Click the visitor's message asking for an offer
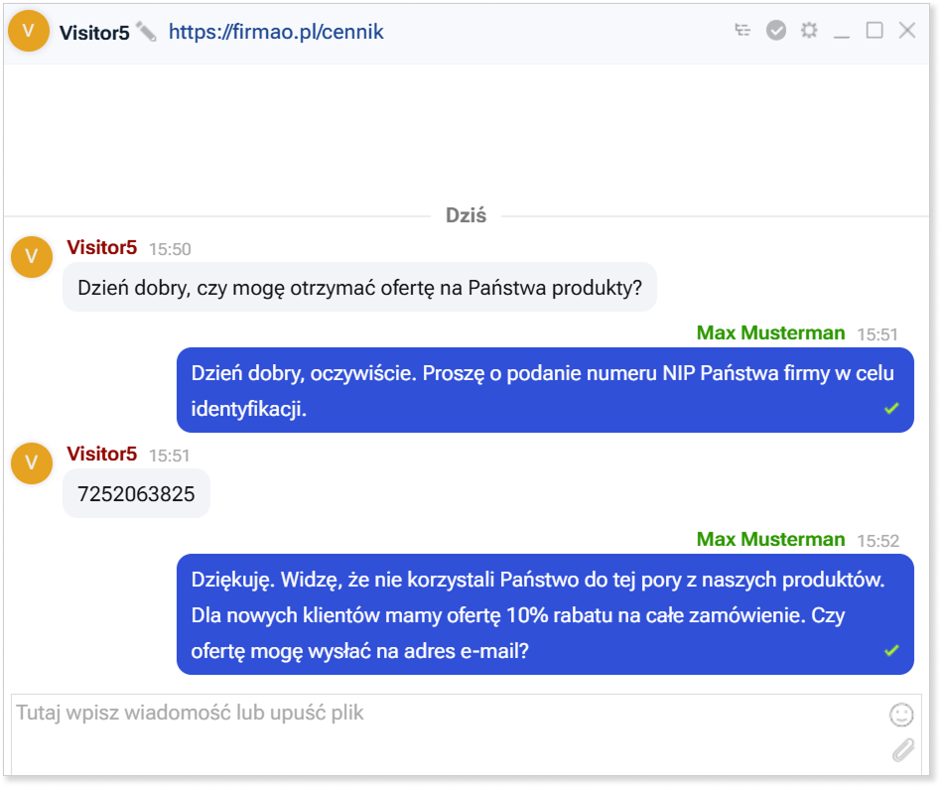The width and height of the screenshot is (941, 787). (x=359, y=288)
